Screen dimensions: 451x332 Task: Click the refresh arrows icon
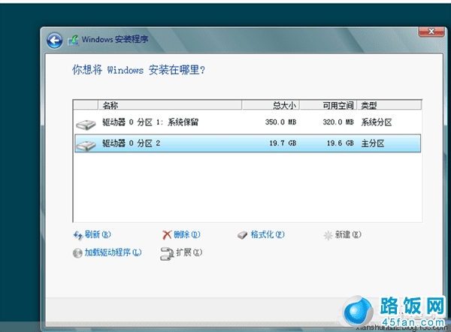tap(77, 235)
